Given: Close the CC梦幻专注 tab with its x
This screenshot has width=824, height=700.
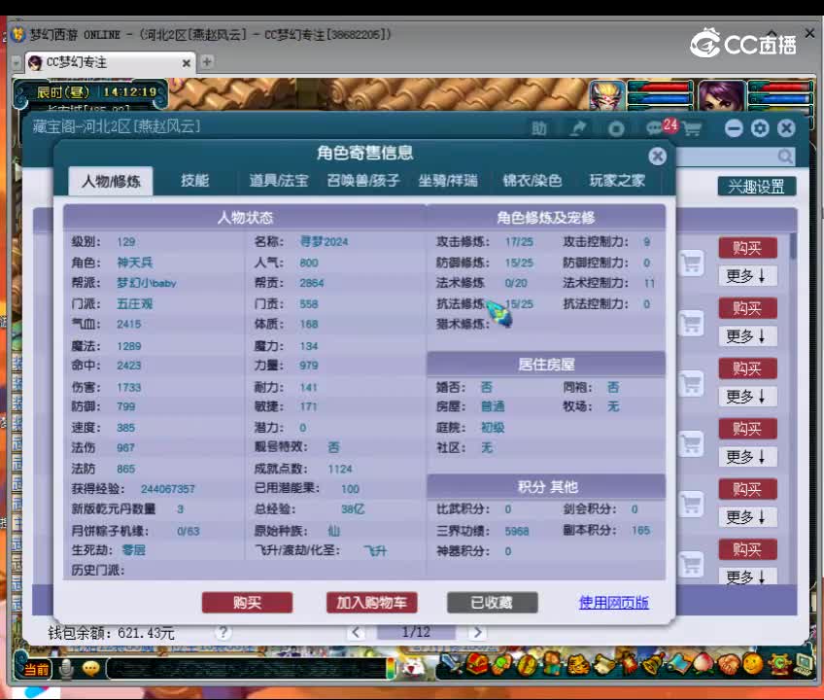Looking at the screenshot, I should 186,63.
